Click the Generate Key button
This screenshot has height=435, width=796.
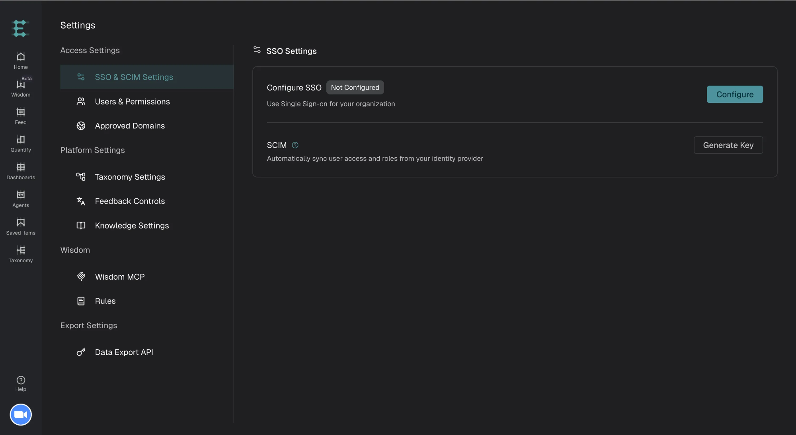[x=728, y=145]
